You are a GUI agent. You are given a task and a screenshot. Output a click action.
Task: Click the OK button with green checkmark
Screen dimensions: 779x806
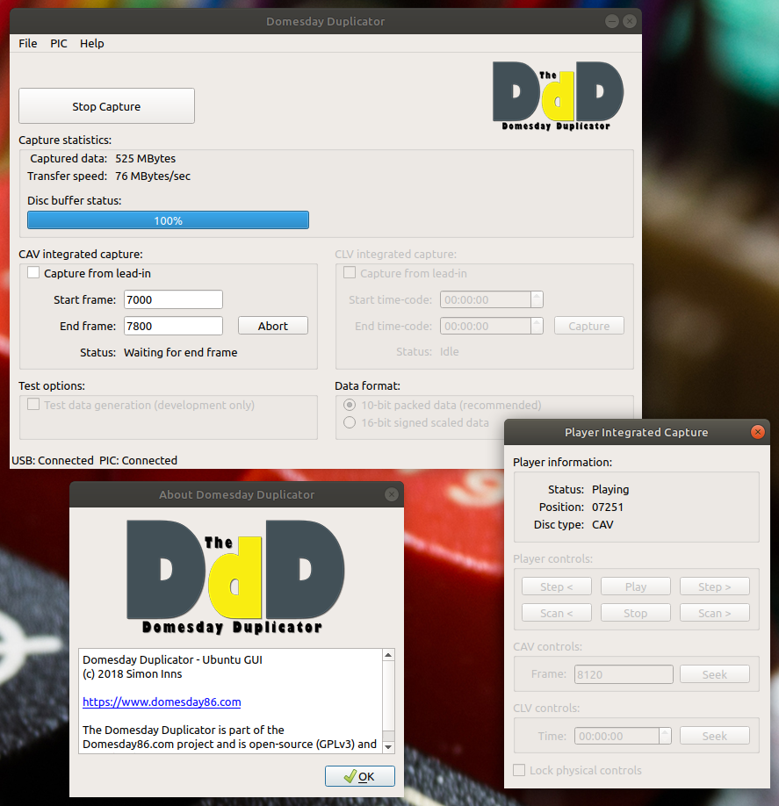(x=359, y=776)
